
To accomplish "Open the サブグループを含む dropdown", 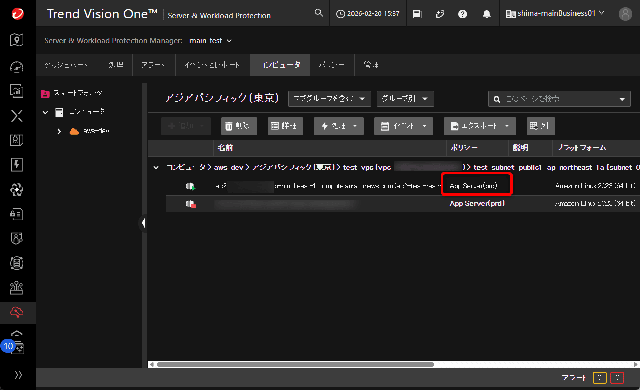I will [329, 99].
